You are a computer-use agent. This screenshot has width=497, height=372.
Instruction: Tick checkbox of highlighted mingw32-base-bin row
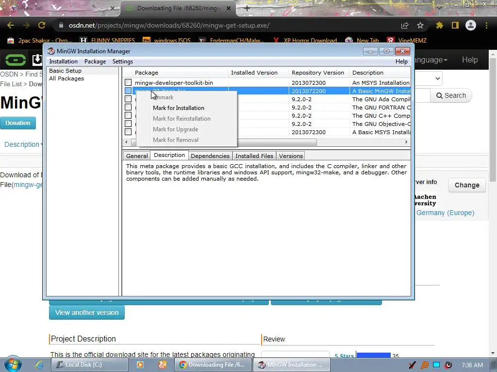[128, 91]
